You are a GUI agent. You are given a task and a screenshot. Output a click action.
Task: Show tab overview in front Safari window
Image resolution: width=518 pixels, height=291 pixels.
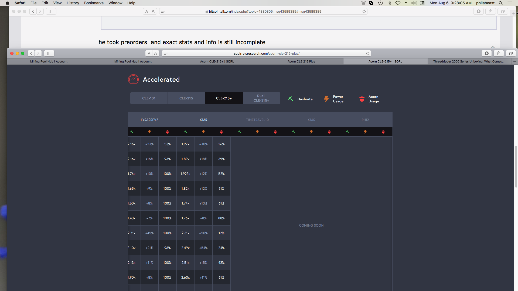point(511,53)
